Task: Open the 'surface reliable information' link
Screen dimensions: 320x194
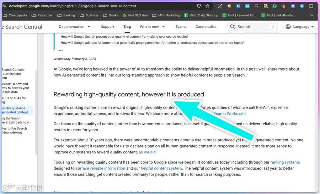Action: [x=100, y=168]
